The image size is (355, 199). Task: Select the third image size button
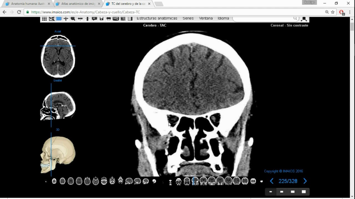293,192
